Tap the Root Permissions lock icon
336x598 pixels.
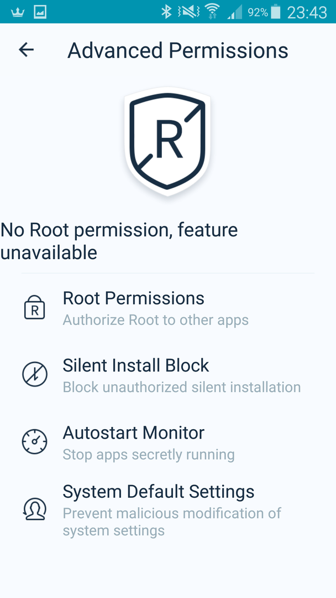point(35,307)
